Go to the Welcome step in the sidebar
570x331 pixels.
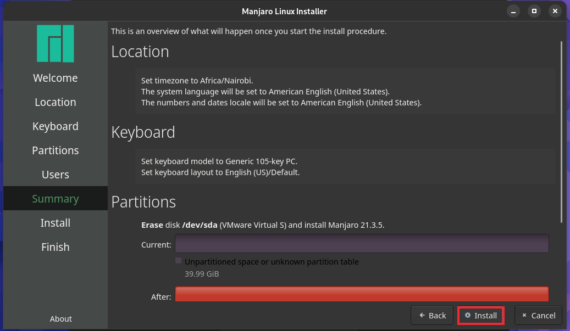click(x=55, y=78)
